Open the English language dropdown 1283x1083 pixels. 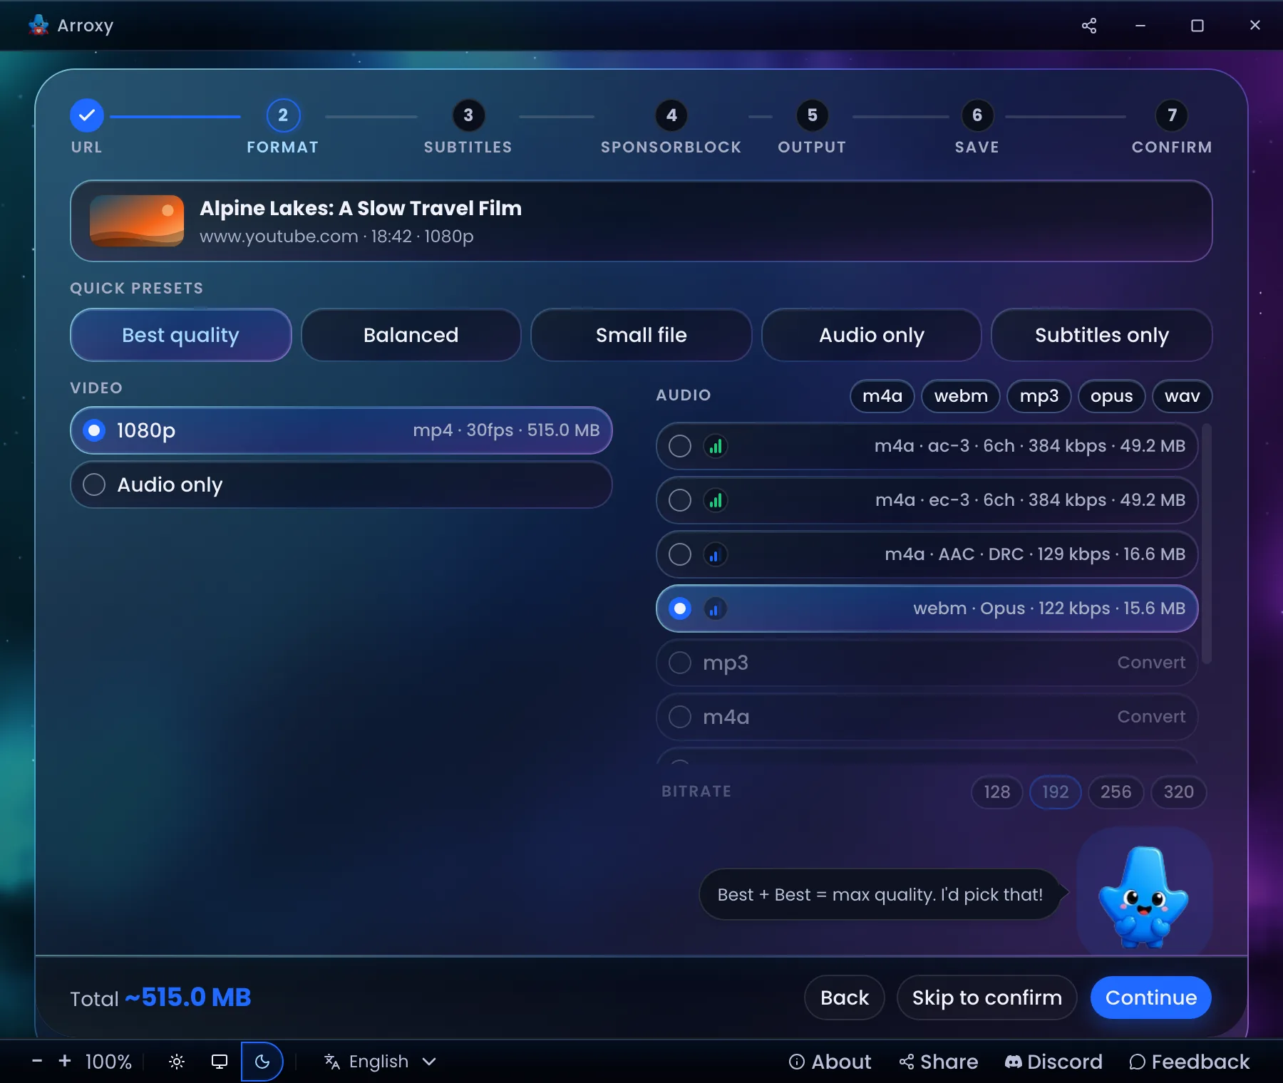point(381,1062)
